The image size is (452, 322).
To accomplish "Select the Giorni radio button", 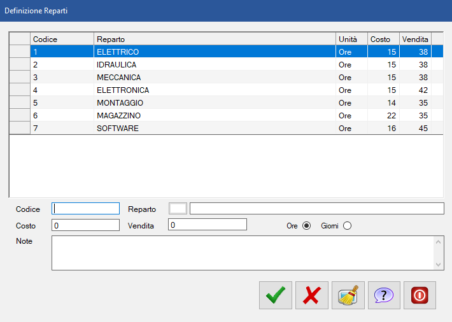I will click(x=347, y=225).
